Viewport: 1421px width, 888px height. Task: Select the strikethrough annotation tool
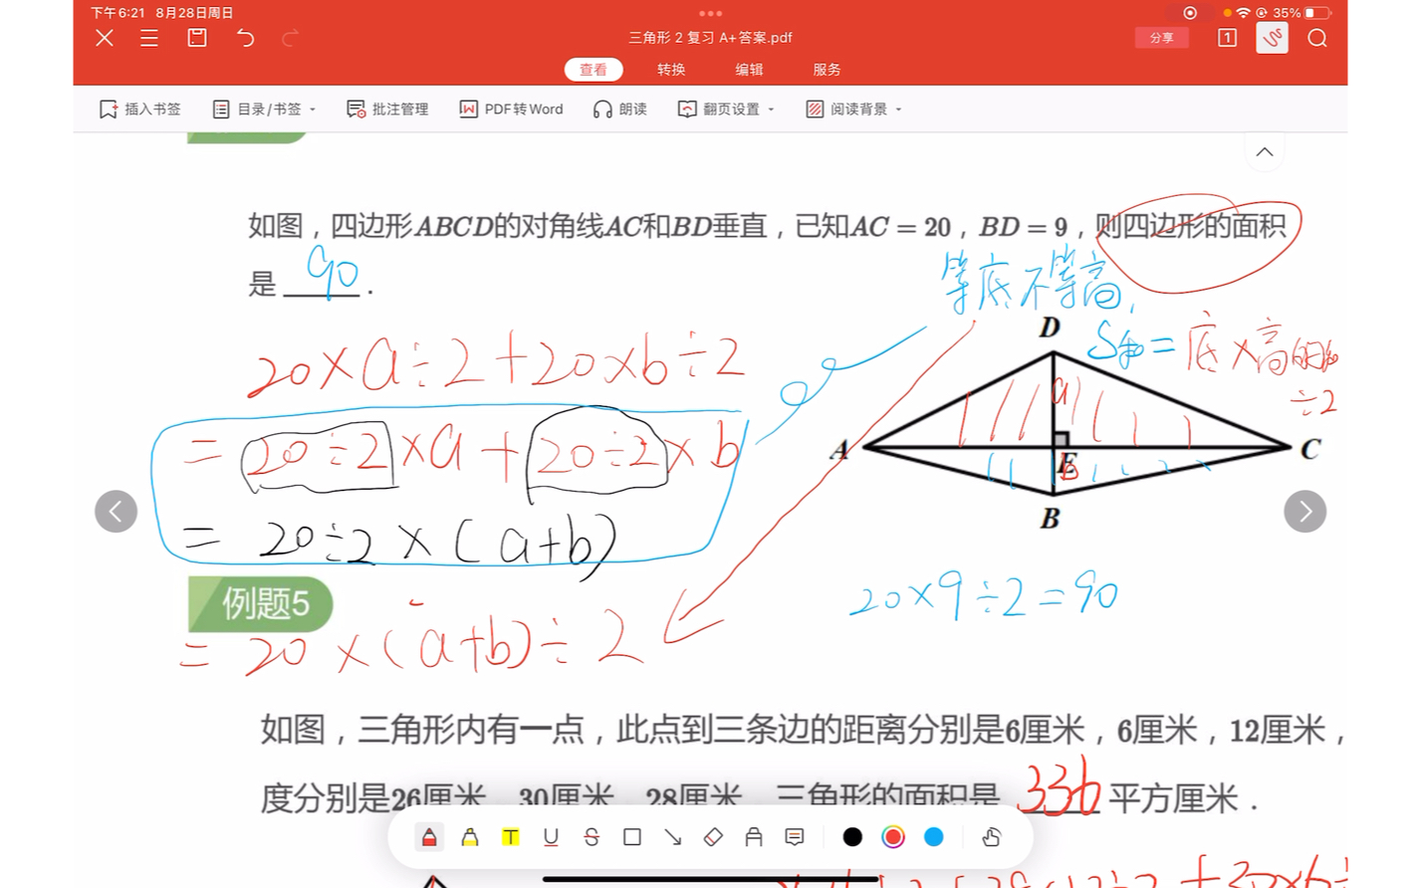[592, 837]
